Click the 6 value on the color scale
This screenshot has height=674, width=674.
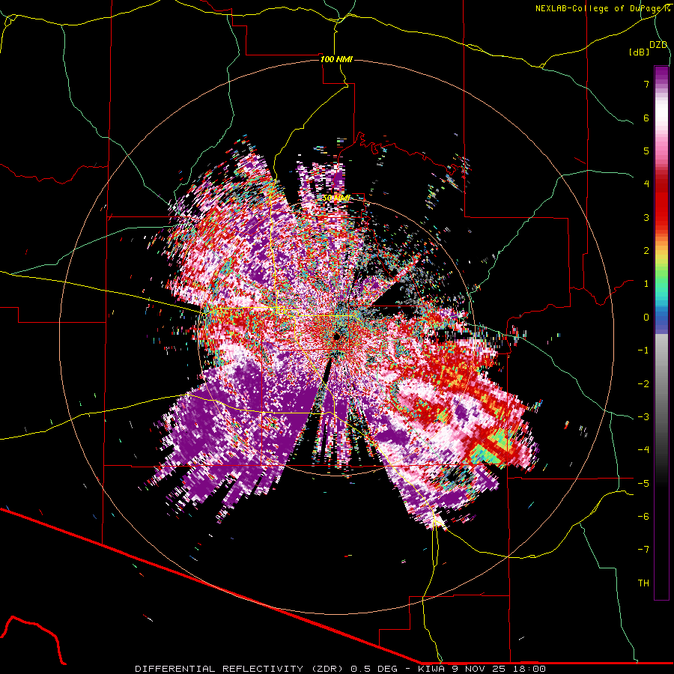coord(646,118)
